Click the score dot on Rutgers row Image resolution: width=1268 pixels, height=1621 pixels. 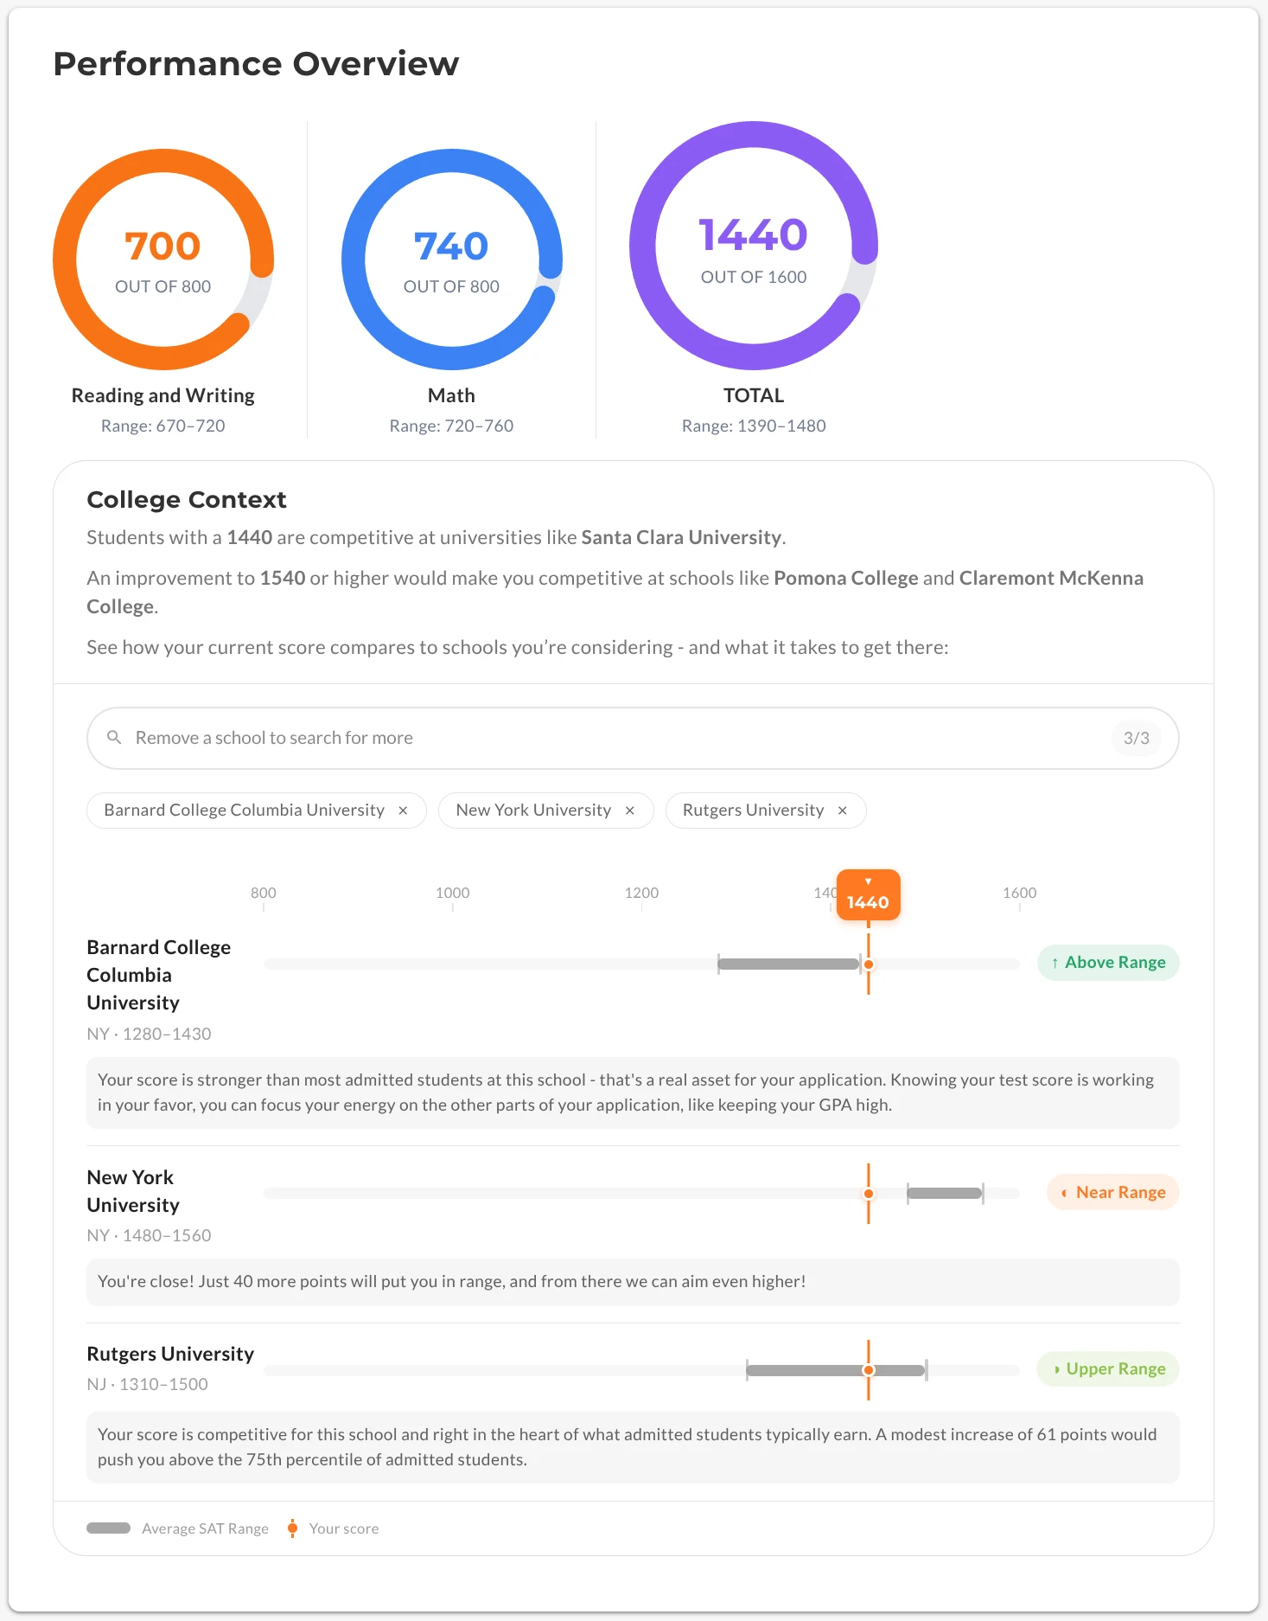click(x=869, y=1370)
